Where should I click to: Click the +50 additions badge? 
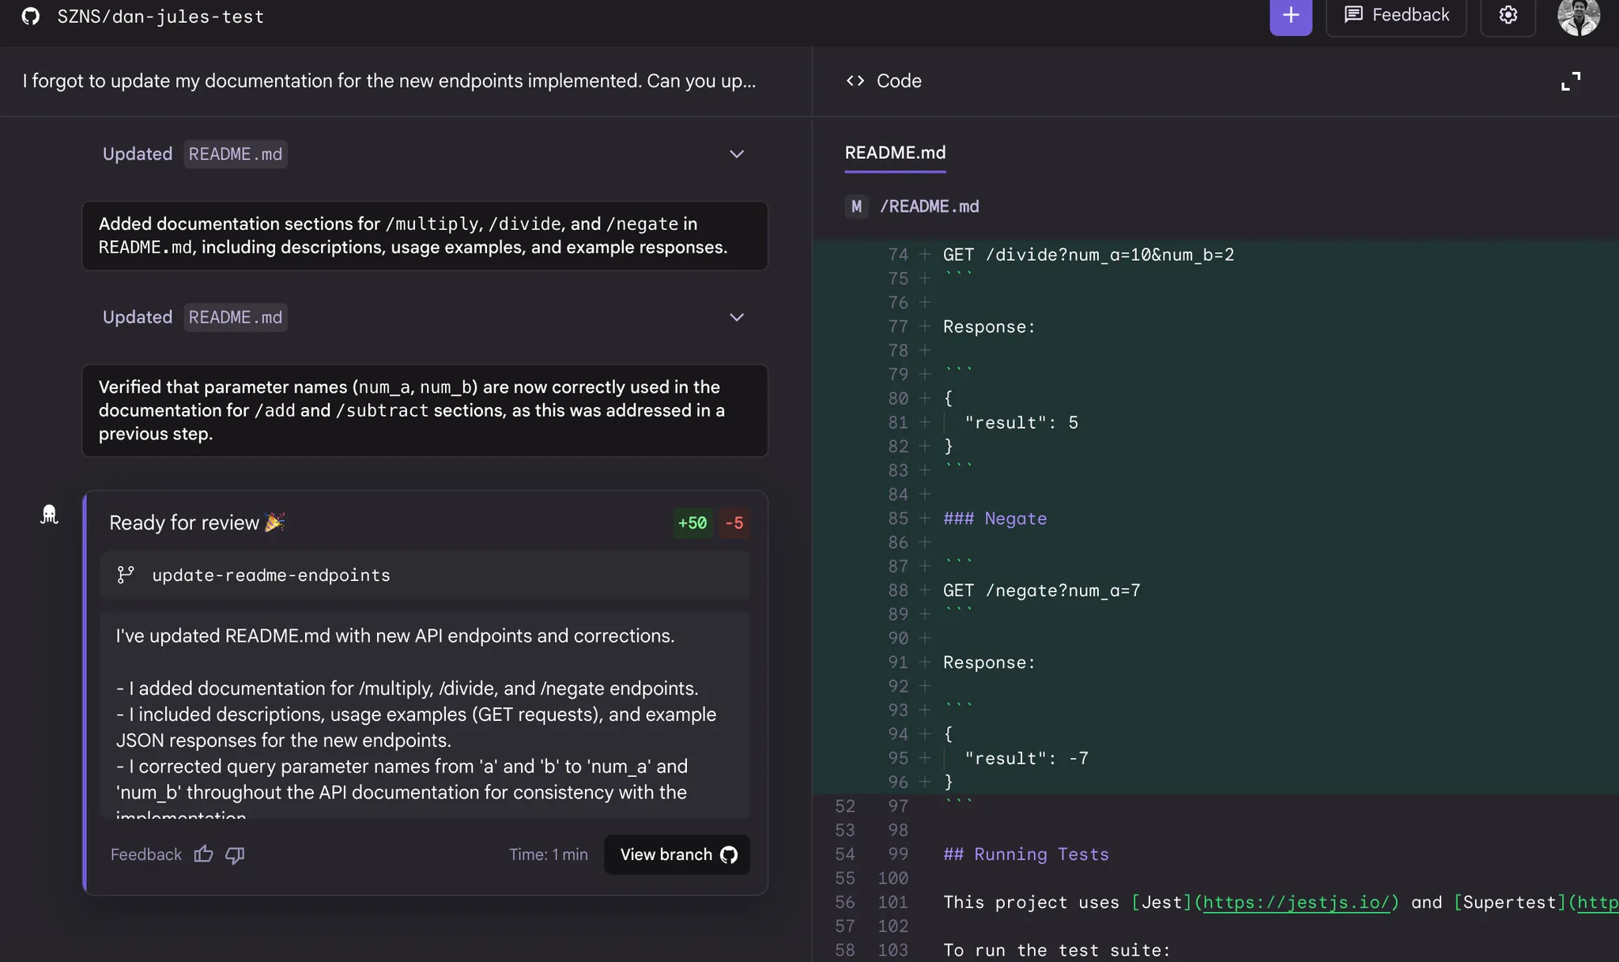(x=692, y=522)
